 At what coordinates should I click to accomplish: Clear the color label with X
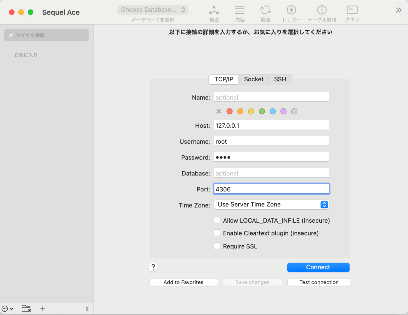click(x=219, y=111)
